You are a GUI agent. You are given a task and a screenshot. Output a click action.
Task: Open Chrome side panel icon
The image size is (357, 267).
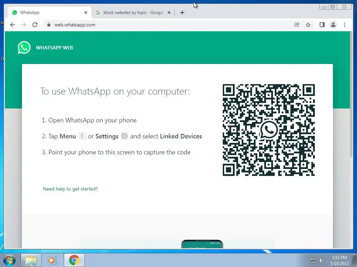point(322,25)
